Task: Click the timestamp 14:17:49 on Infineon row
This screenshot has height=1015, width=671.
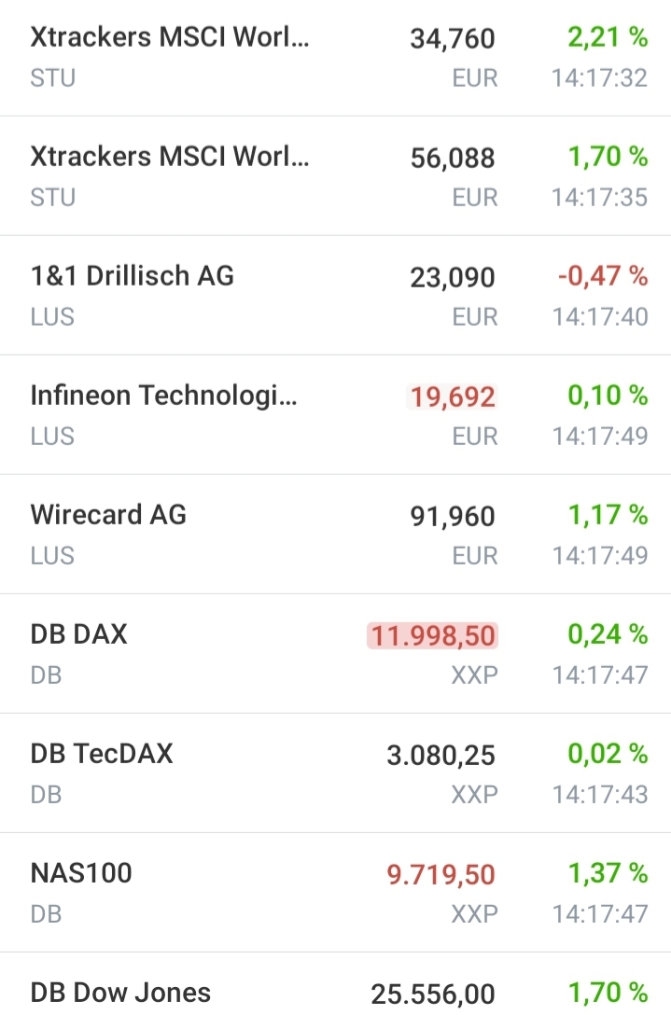Action: pyautogui.click(x=601, y=437)
